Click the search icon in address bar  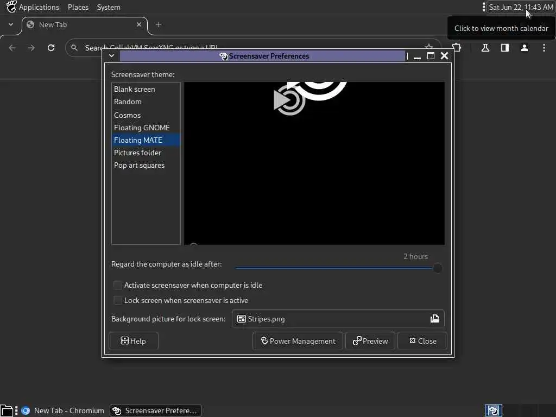coord(74,48)
